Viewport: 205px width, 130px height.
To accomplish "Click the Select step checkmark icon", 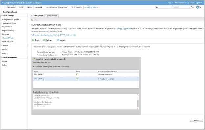I will (x=33, y=40).
